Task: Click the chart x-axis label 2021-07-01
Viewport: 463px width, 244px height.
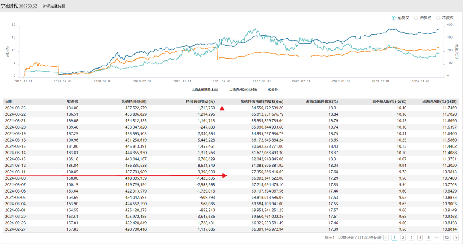Action: point(222,81)
